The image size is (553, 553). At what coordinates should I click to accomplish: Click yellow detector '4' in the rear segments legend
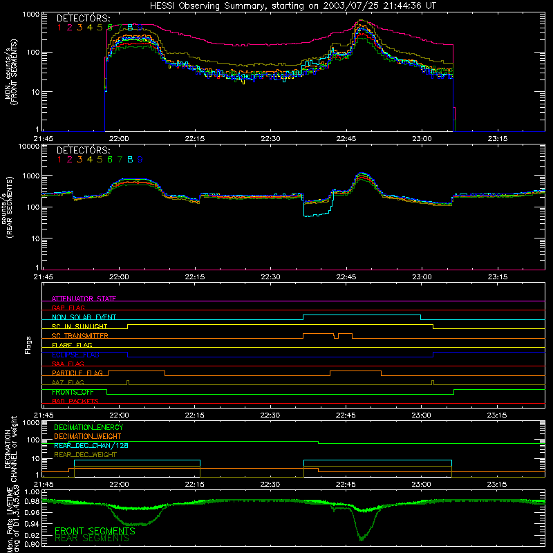pyautogui.click(x=90, y=160)
